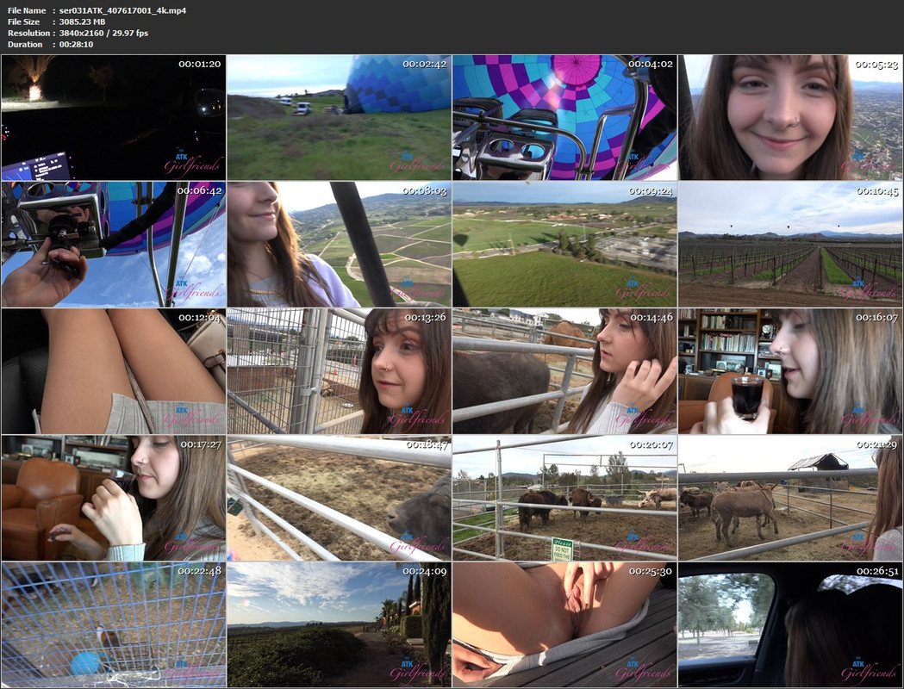Click the 'File Size' label

(23, 22)
